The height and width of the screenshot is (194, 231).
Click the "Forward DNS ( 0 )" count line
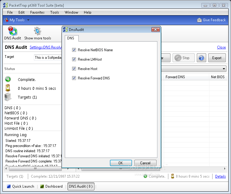[20, 118]
